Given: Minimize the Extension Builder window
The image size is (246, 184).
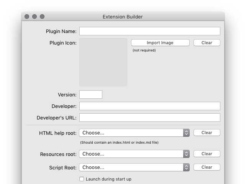Looking at the screenshot, I should (34, 17).
